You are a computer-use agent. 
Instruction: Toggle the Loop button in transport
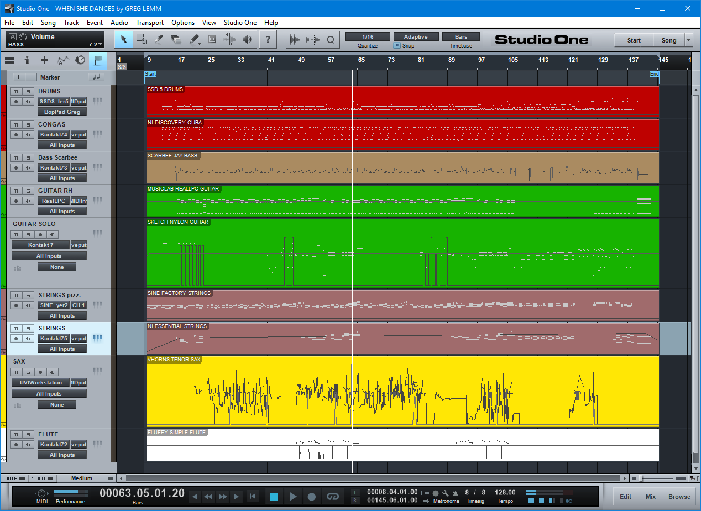[332, 497]
